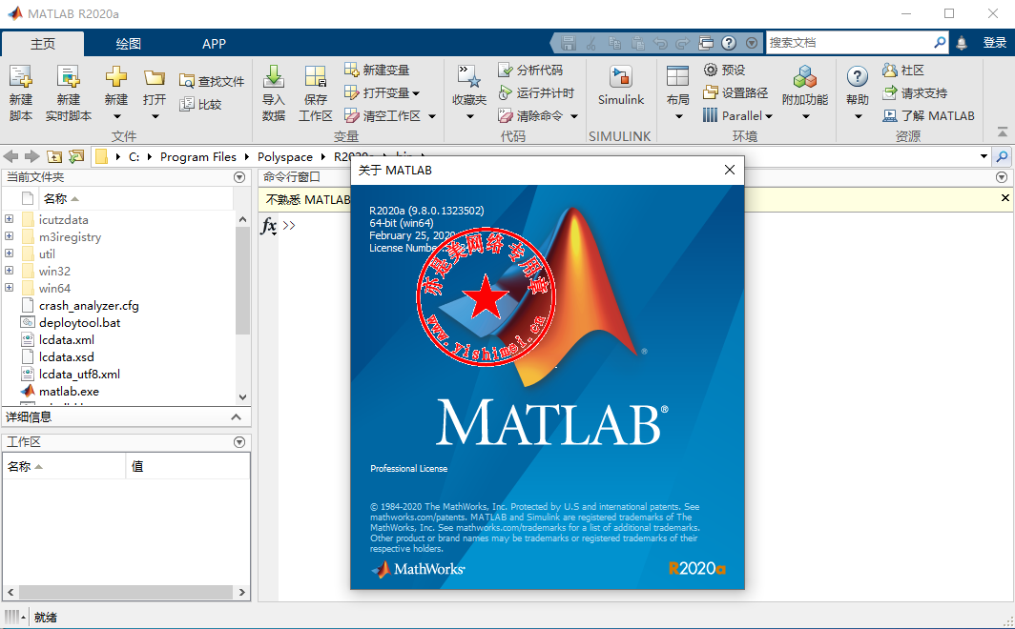Click the file list scrollbar down arrow
The image size is (1015, 629).
coord(242,396)
